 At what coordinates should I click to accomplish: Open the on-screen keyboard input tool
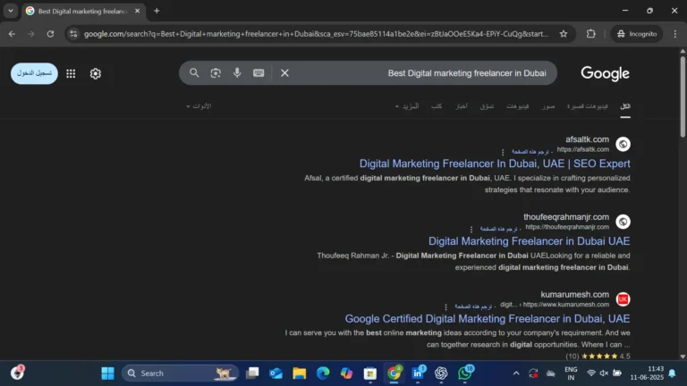point(259,73)
